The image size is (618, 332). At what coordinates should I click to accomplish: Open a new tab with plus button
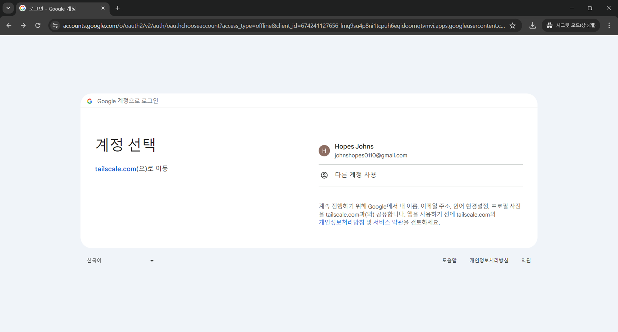coord(117,8)
